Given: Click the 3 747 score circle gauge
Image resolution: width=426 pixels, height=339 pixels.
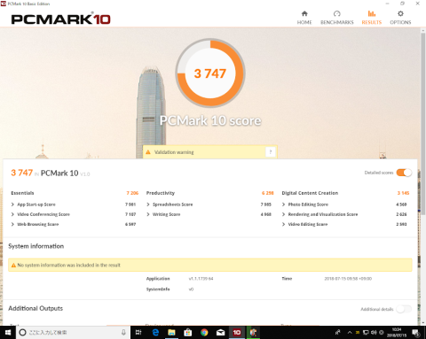Looking at the screenshot, I should tap(210, 73).
